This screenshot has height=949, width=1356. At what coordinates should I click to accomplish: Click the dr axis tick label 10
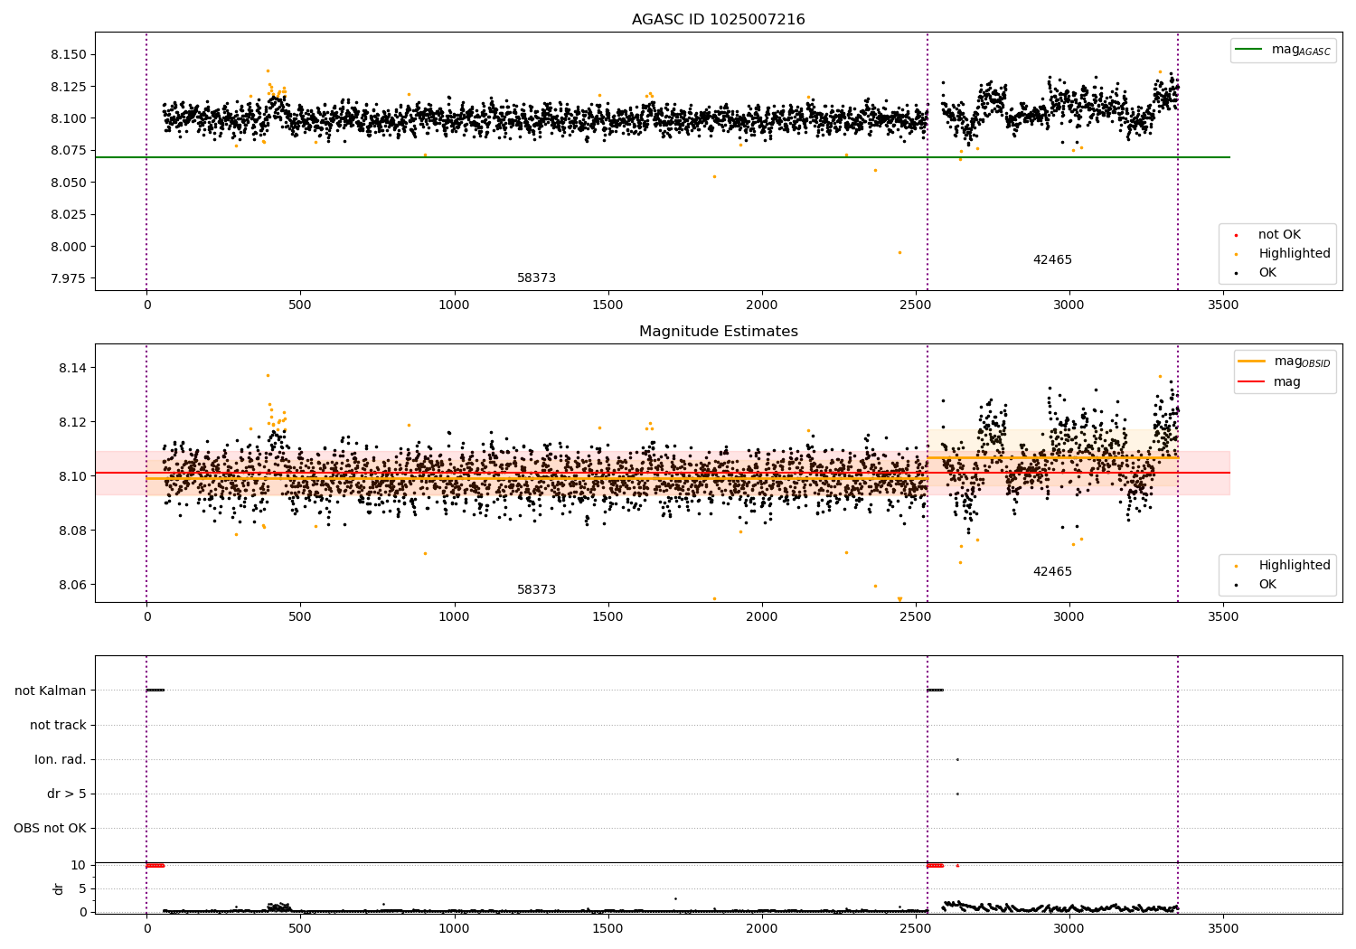(x=79, y=865)
